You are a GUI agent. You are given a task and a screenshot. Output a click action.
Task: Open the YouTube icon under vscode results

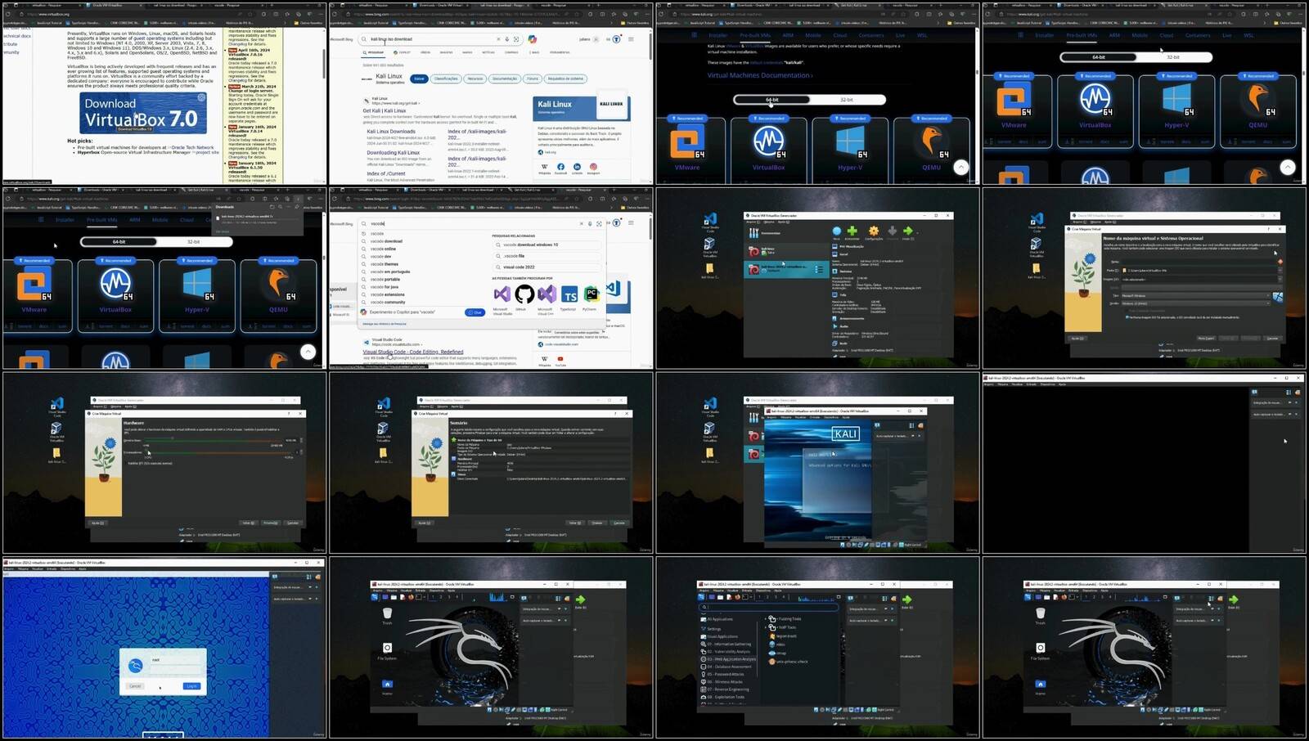[560, 359]
